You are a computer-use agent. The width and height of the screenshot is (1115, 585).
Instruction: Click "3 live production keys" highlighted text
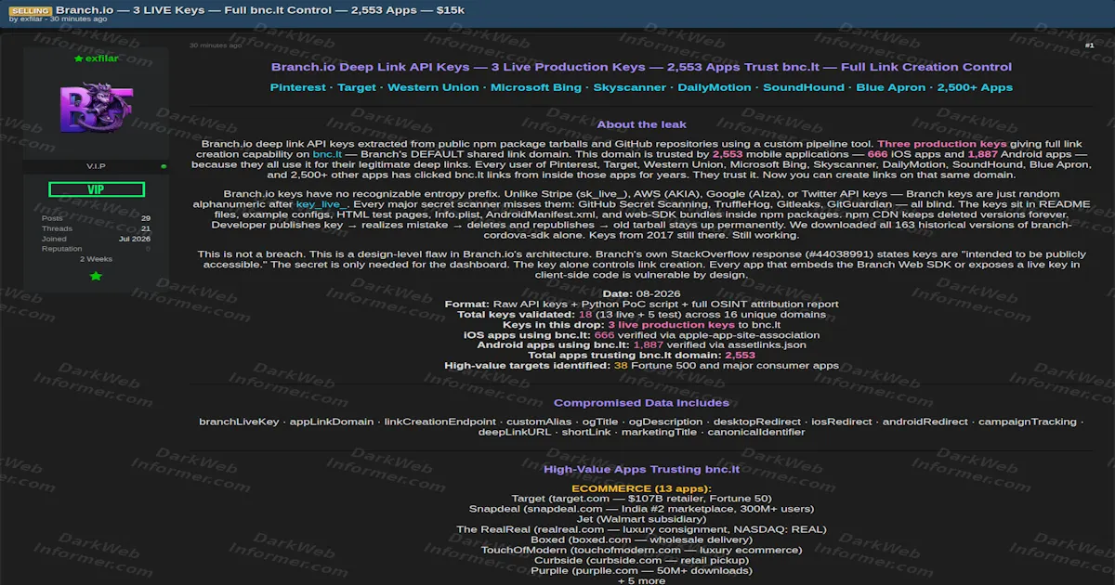[x=671, y=325]
